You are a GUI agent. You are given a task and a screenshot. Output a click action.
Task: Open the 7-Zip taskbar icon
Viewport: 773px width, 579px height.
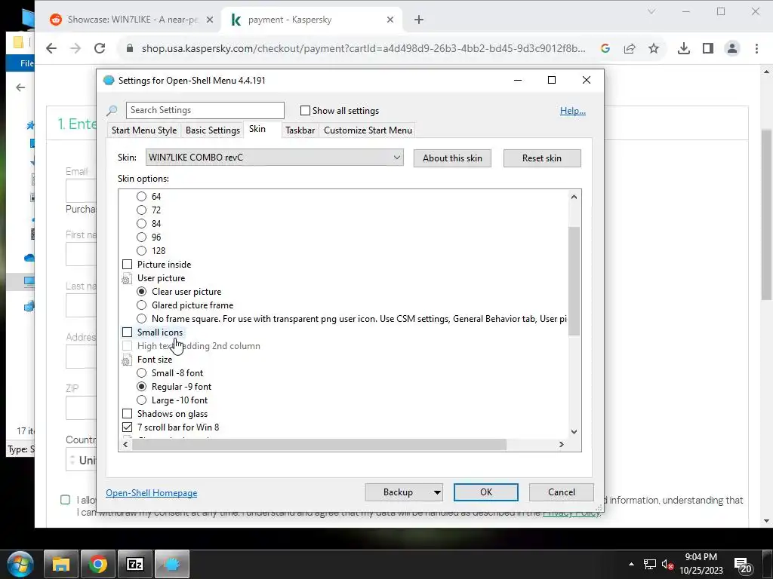[135, 564]
